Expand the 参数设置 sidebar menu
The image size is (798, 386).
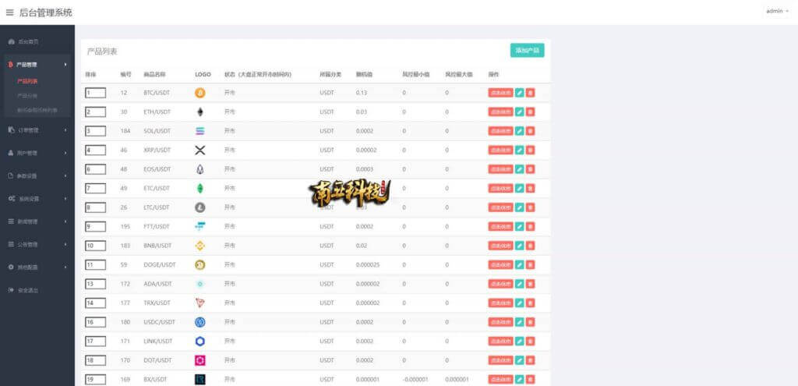(x=37, y=175)
